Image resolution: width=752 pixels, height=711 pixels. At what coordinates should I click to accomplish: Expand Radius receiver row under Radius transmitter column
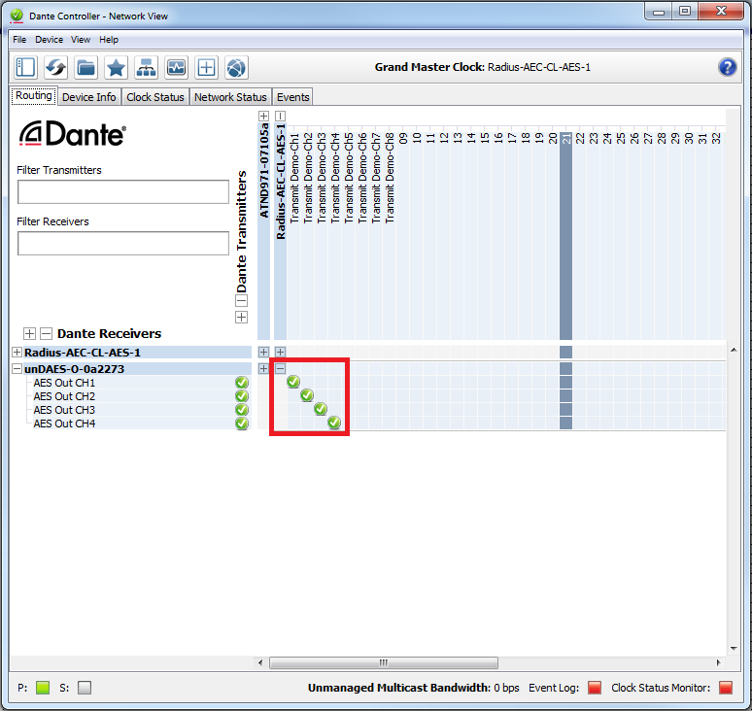tap(281, 353)
